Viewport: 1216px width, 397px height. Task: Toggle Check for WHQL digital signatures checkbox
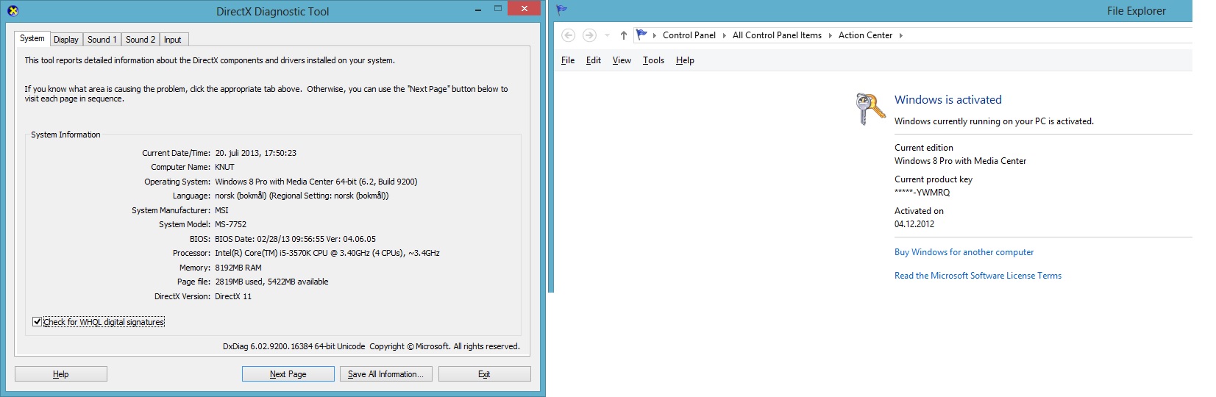37,322
